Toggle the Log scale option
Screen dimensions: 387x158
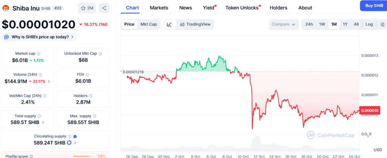coord(369,25)
